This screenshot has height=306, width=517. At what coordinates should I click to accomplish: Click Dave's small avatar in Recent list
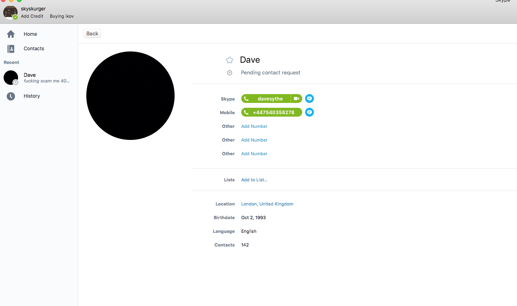[x=11, y=78]
